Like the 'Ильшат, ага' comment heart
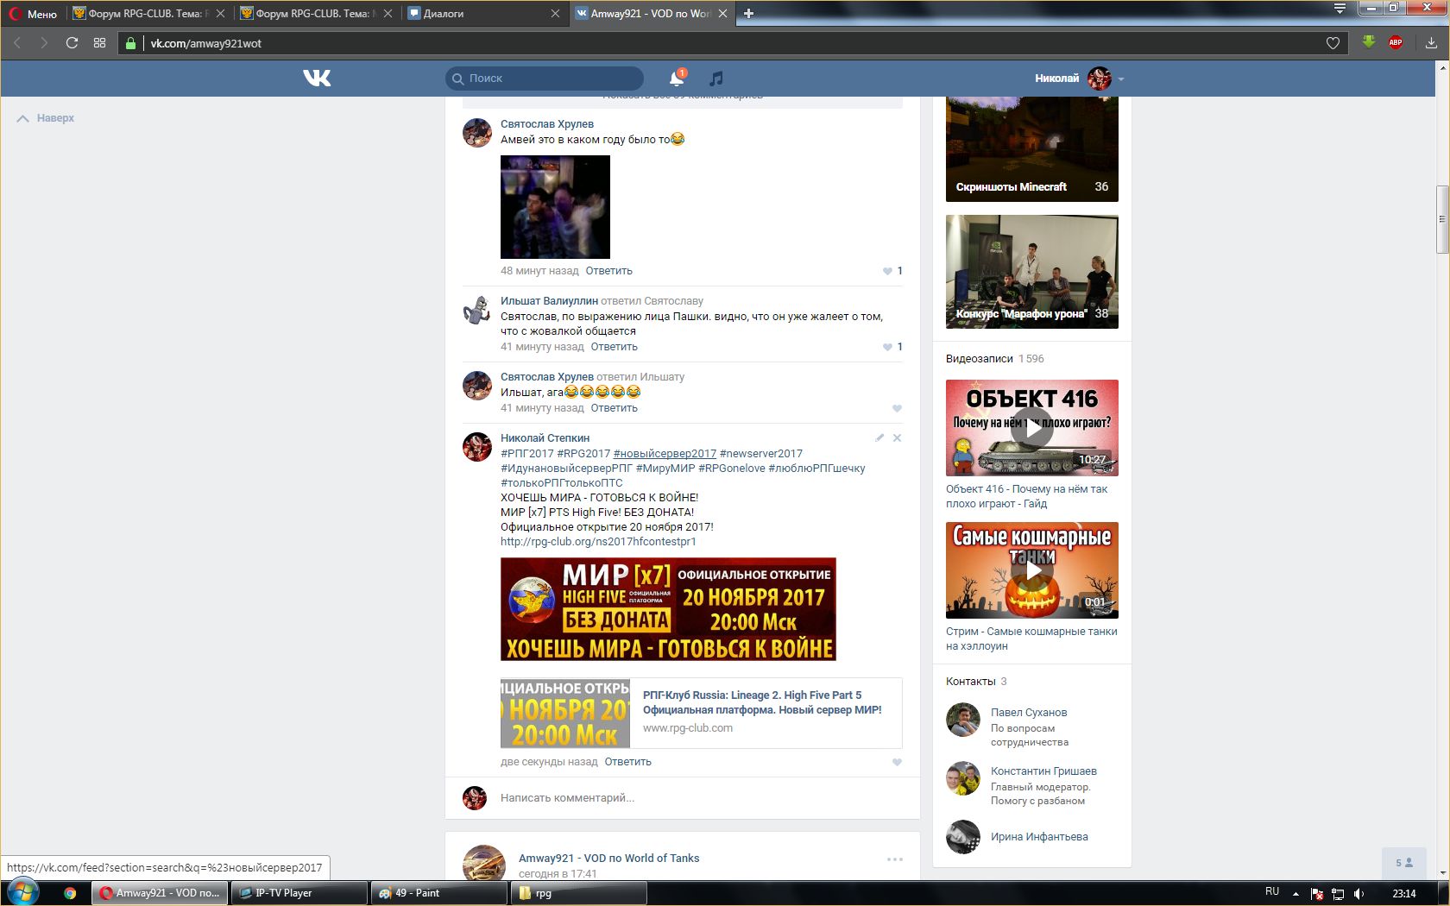The image size is (1450, 906). [897, 408]
